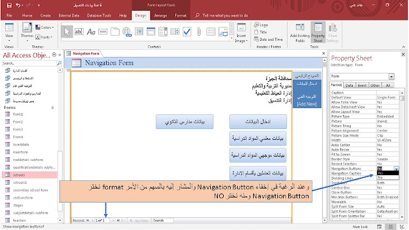Image resolution: width=409 pixels, height=230 pixels.
Task: Click the Save icon in quick access toolbar
Action: pos(9,5)
